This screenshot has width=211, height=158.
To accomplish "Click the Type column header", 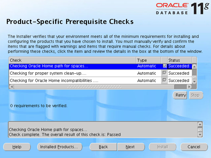I will [149, 60].
